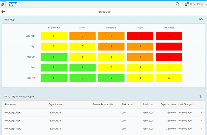Expand RM_Corp_Risk1 row details chevron
This screenshot has width=207, height=135.
coord(201,121)
